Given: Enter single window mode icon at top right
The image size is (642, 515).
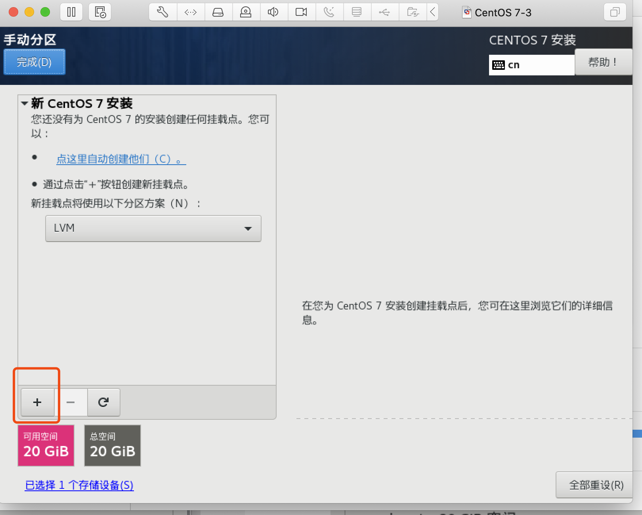Looking at the screenshot, I should pyautogui.click(x=615, y=12).
